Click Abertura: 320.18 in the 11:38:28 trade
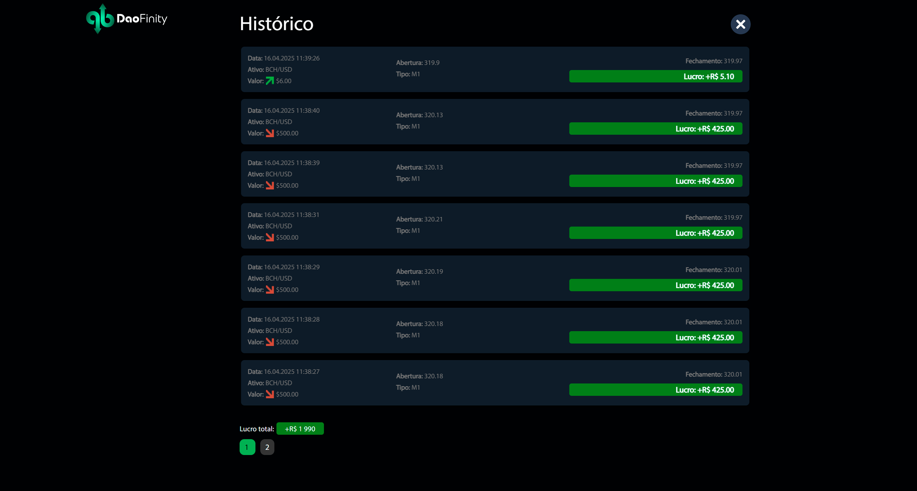Image resolution: width=917 pixels, height=491 pixels. click(x=419, y=324)
